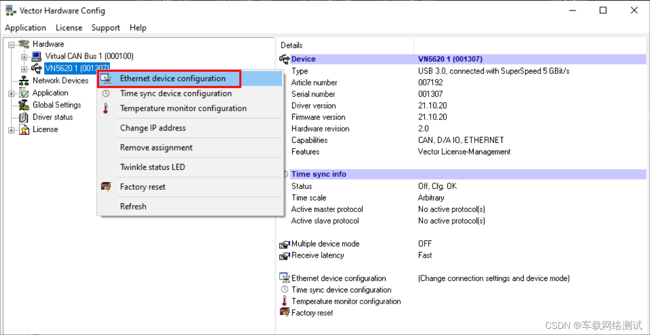Viewport: 650px width, 335px height.
Task: Click Factory reset link in Details pane
Action: [312, 313]
